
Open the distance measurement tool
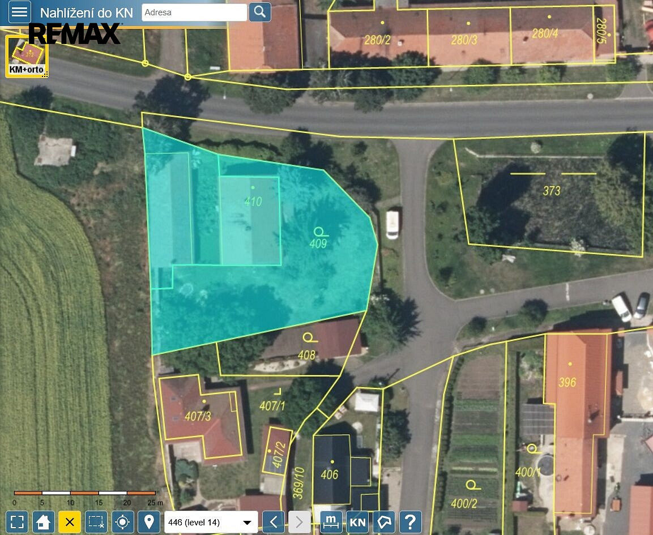pyautogui.click(x=331, y=521)
